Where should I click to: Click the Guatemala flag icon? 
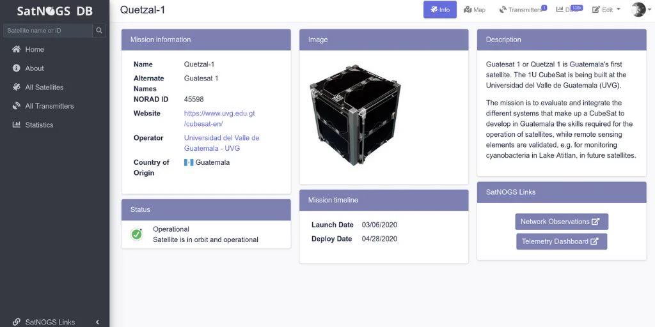(189, 162)
